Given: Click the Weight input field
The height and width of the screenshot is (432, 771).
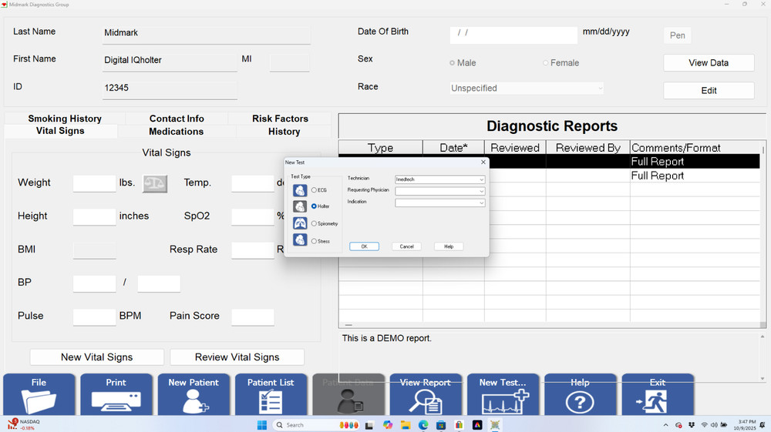Looking at the screenshot, I should tap(94, 183).
